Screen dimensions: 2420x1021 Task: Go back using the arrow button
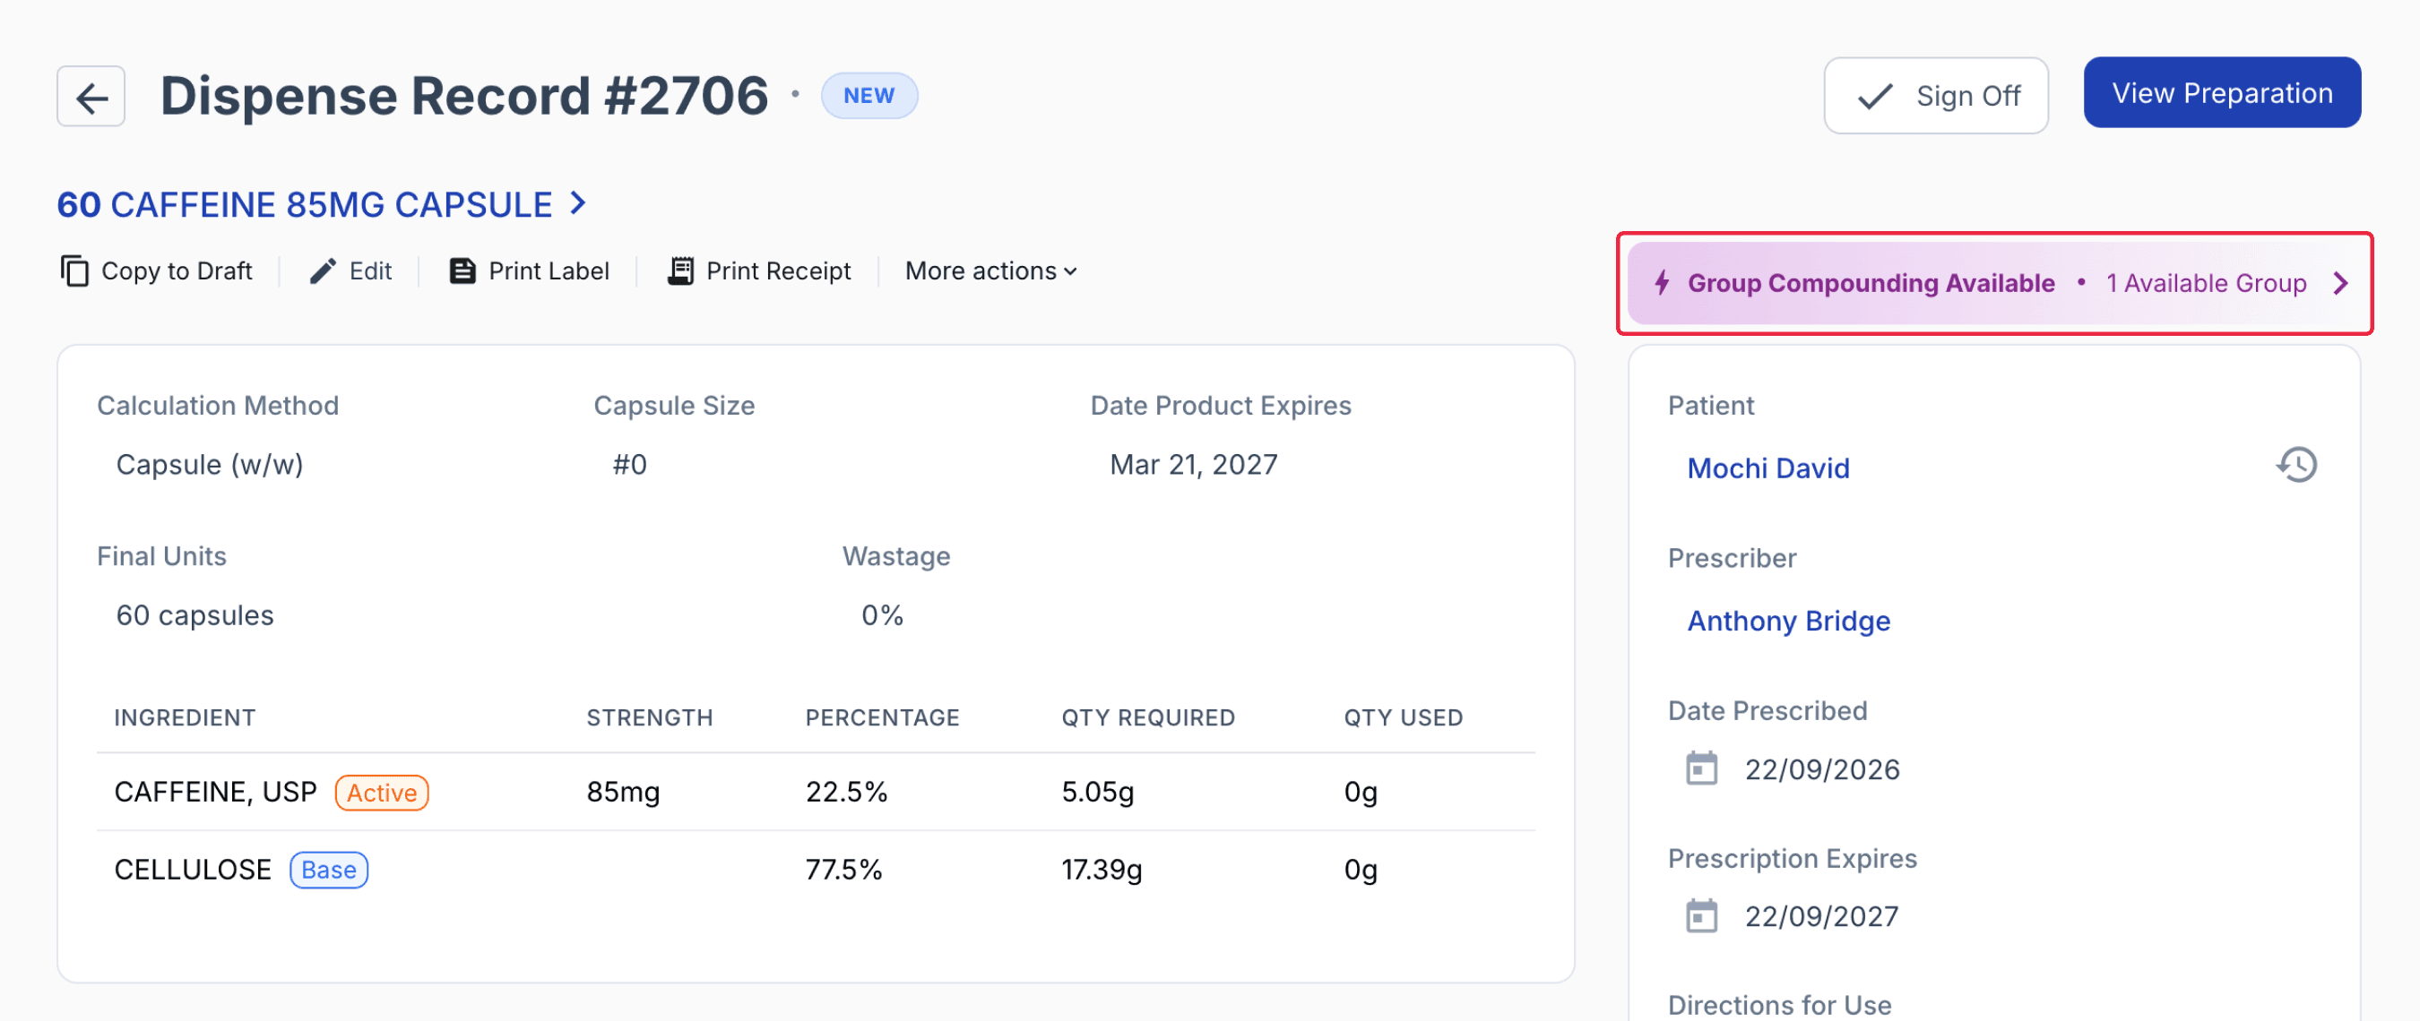tap(91, 96)
